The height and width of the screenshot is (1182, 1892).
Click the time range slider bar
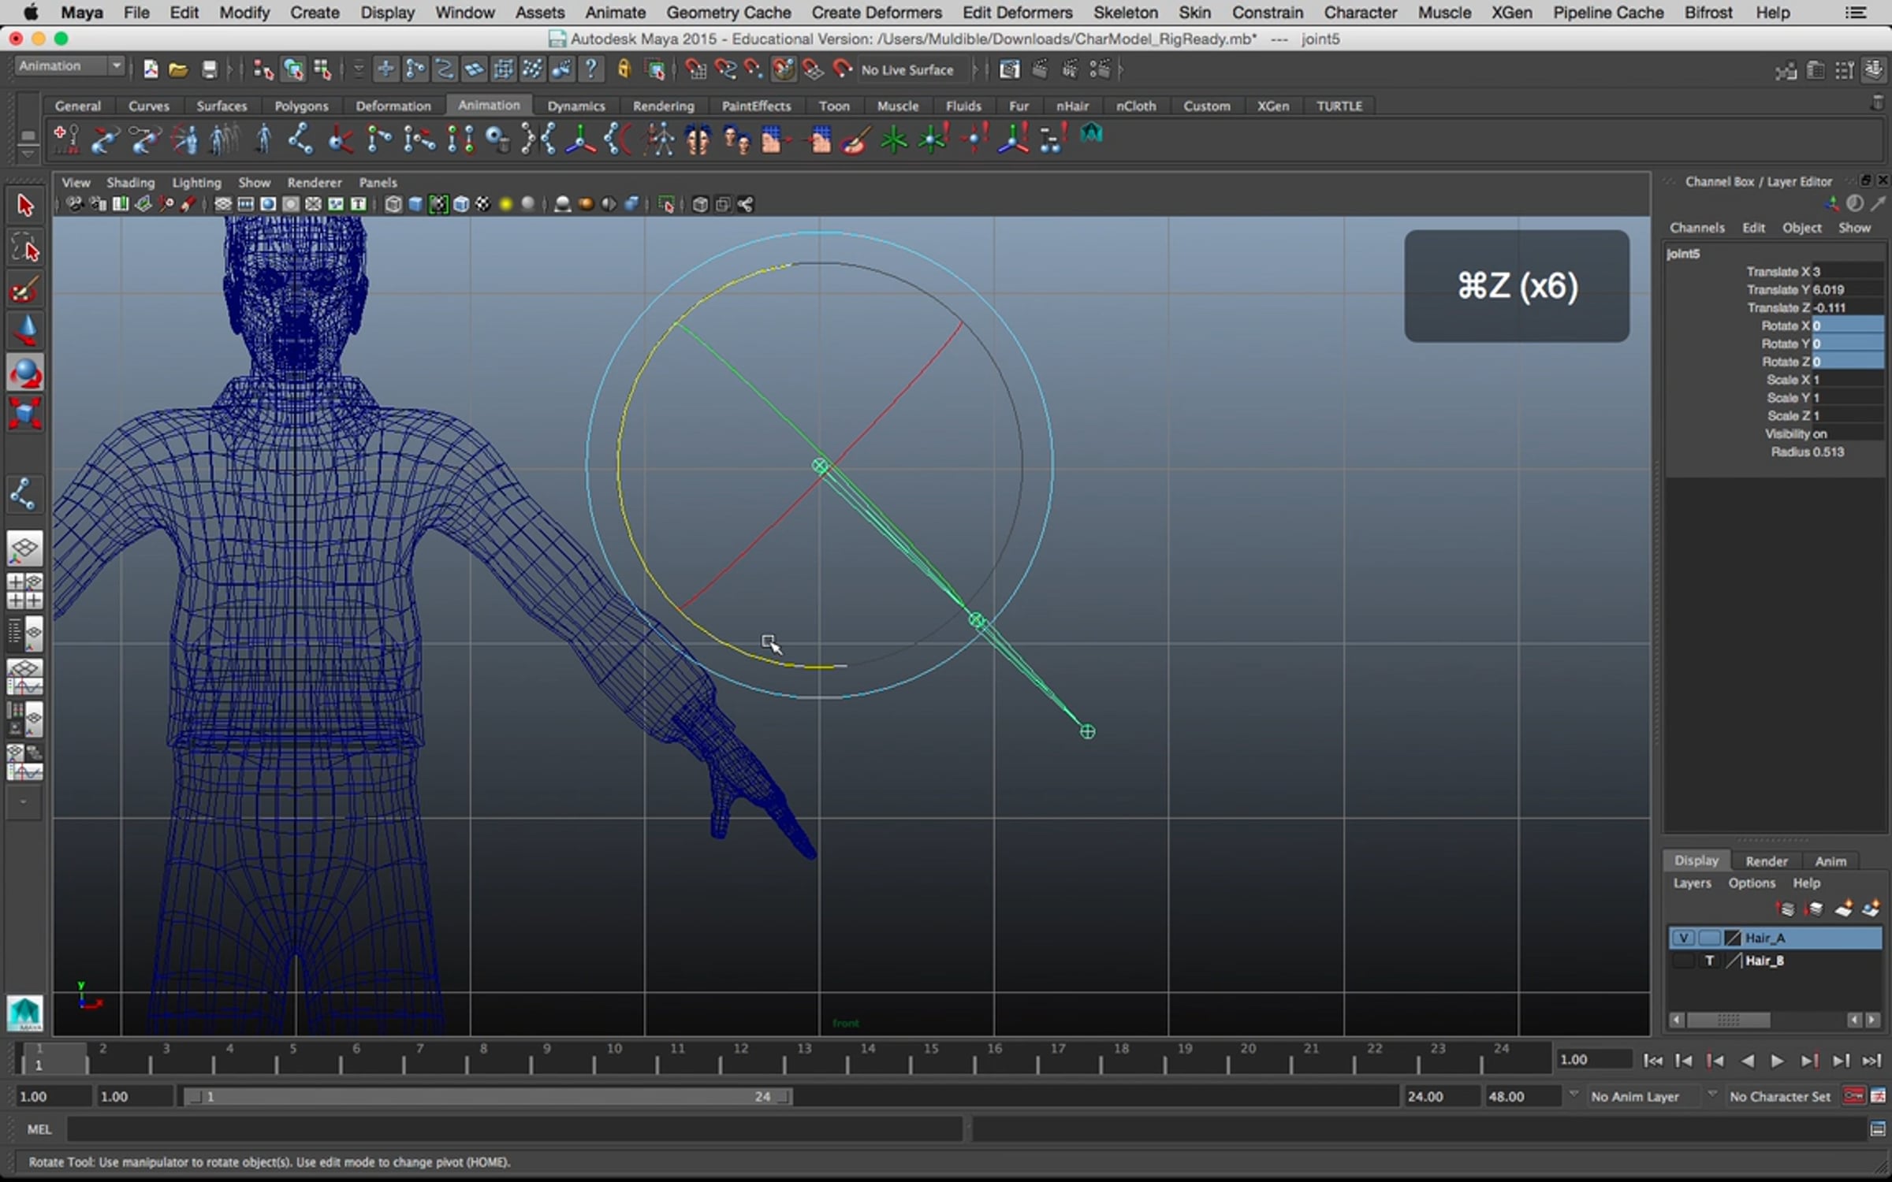tap(487, 1096)
